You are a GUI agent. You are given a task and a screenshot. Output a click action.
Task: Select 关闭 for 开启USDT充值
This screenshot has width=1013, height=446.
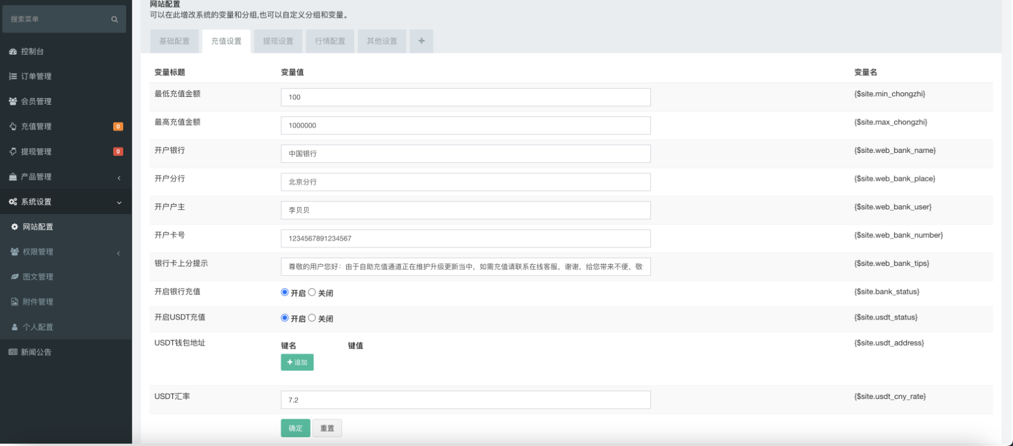tap(312, 318)
